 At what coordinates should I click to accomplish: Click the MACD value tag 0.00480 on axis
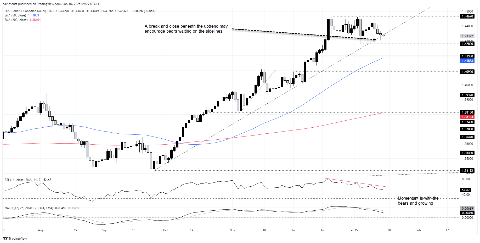click(x=467, y=213)
